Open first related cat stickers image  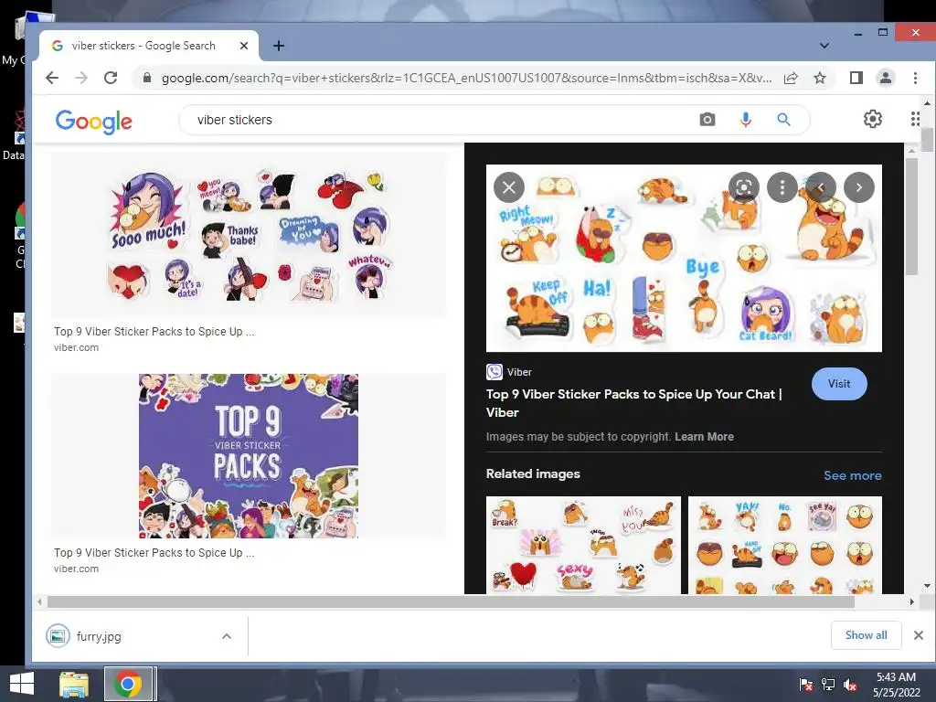coord(583,545)
